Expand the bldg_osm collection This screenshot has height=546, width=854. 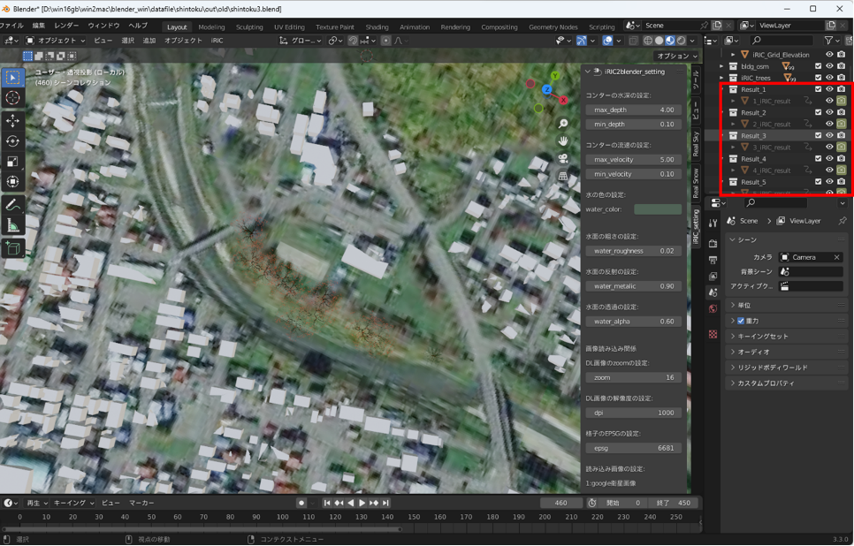[722, 66]
